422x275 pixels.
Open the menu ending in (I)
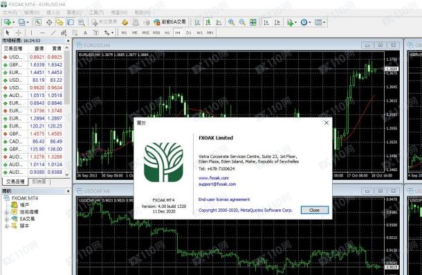coord(53,12)
